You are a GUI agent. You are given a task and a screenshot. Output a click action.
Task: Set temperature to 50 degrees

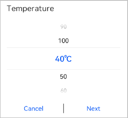click(63, 76)
